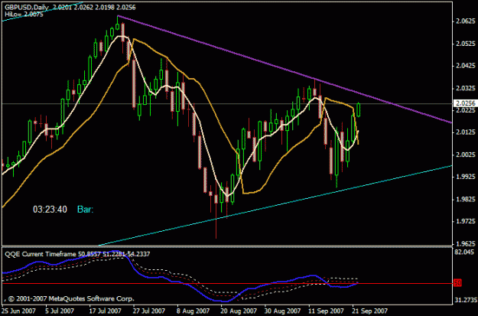
Task: Click the 1.9925 price axis label
Action: point(465,177)
